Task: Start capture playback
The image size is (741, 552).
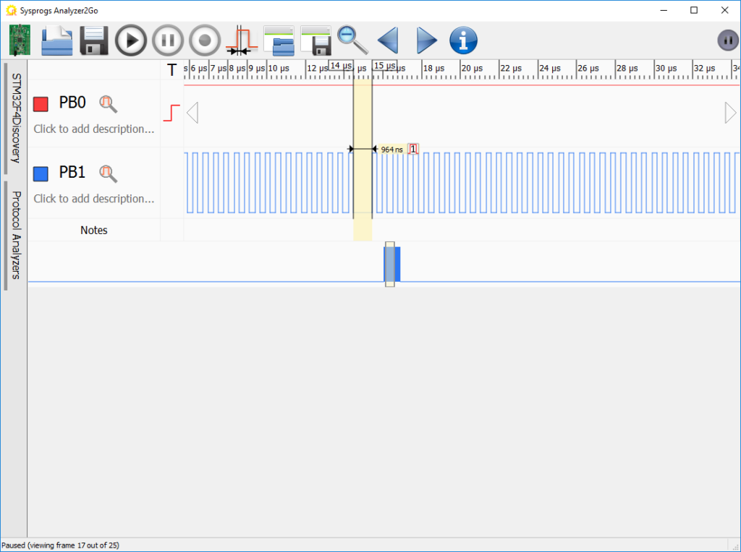Action: click(x=130, y=40)
